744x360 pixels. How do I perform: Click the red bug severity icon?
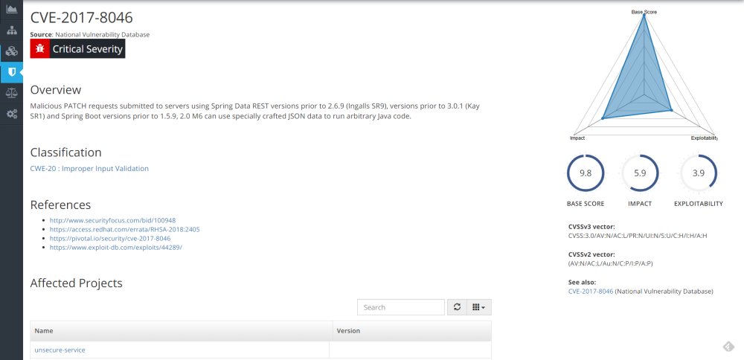(x=40, y=49)
